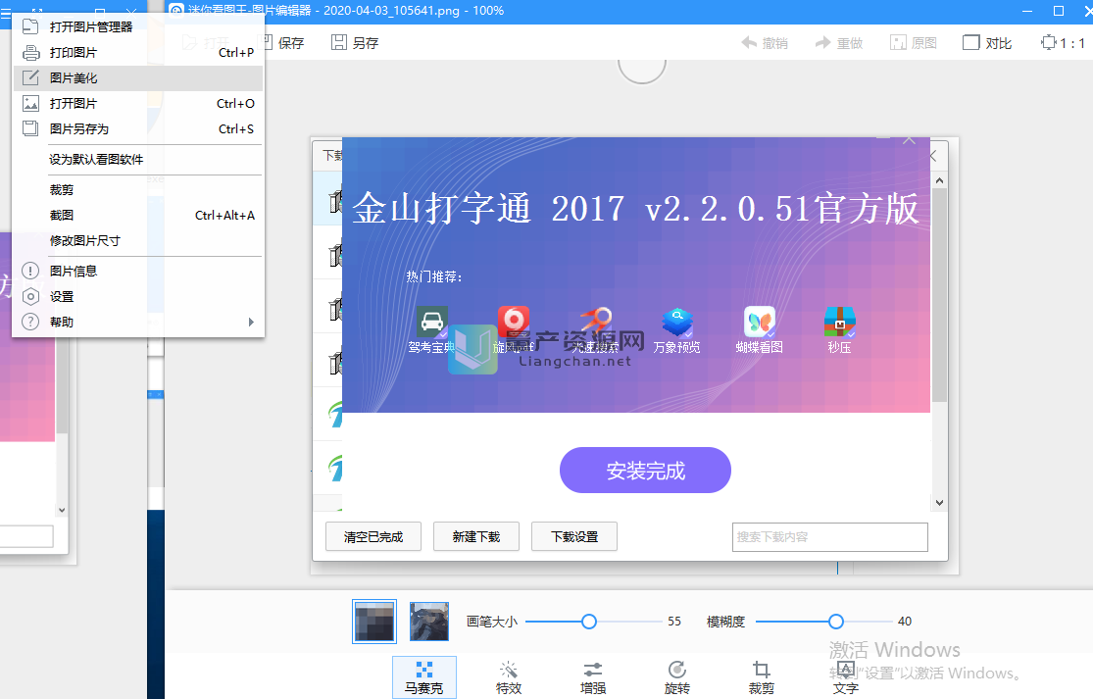1093x699 pixels.
Task: Open the 增强 enhance tool
Action: [x=593, y=677]
